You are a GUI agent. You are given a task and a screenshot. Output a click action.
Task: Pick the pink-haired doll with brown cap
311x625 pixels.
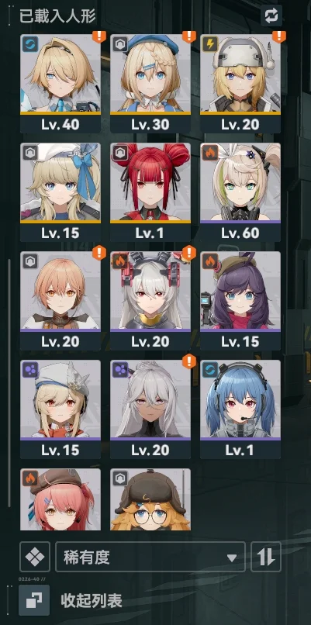point(60,499)
